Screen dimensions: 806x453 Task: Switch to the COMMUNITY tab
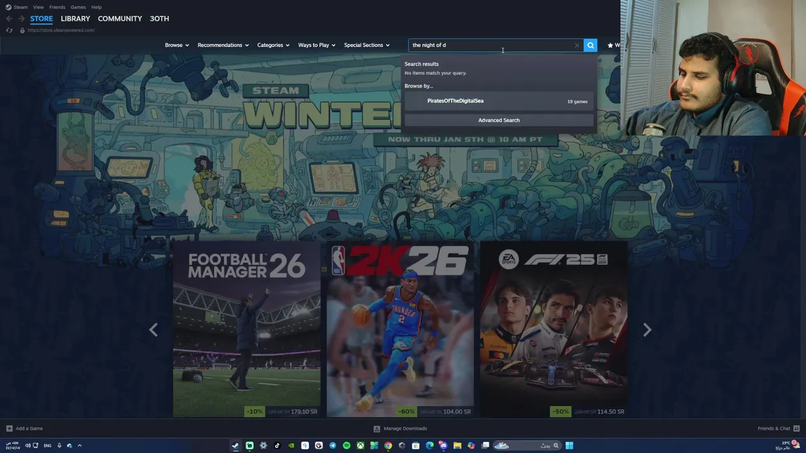point(120,19)
